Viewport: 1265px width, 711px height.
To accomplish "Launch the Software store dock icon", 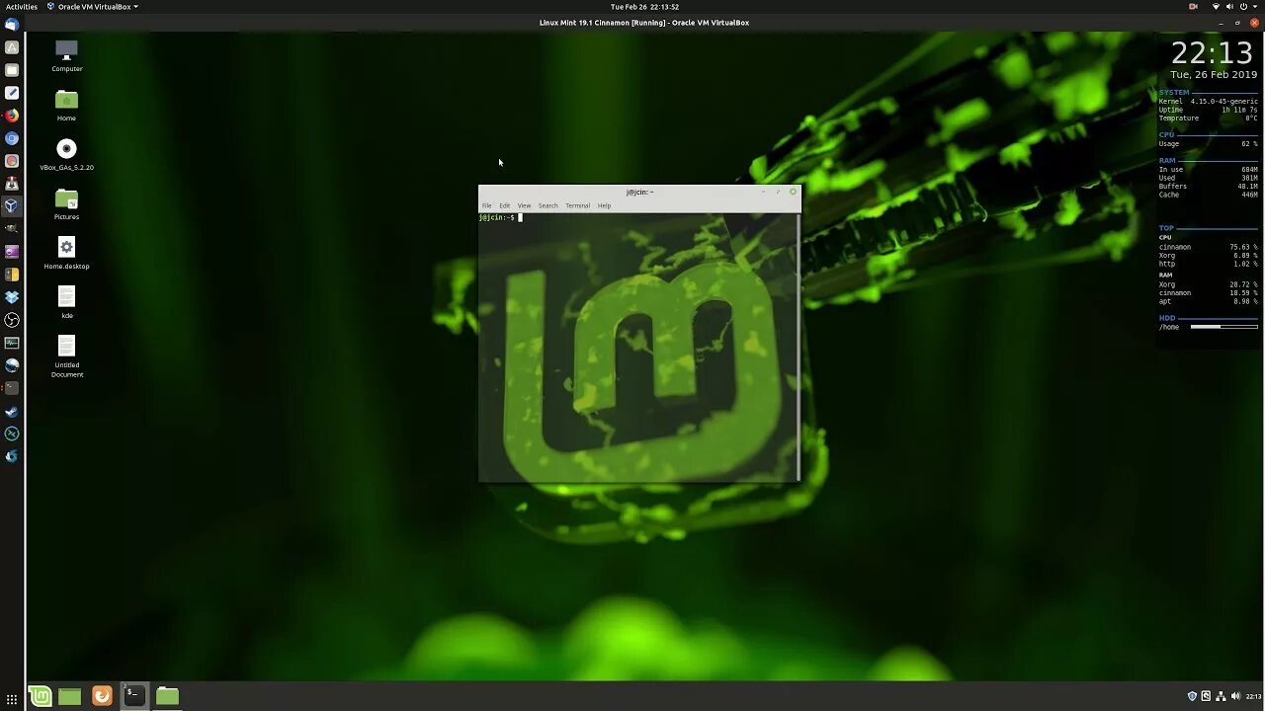I will (x=12, y=47).
